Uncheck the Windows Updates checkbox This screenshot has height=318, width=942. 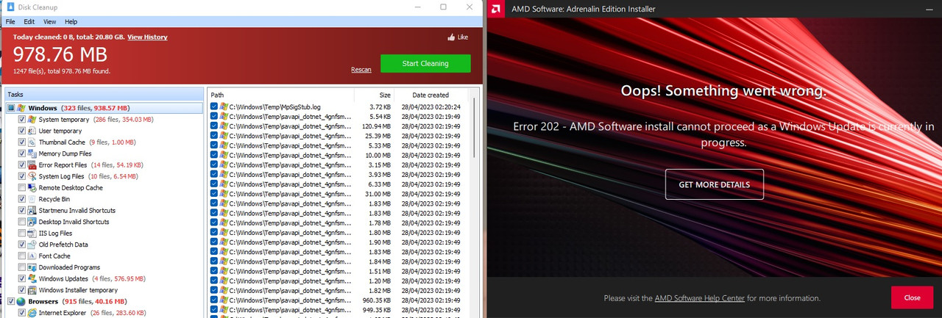[x=22, y=279]
